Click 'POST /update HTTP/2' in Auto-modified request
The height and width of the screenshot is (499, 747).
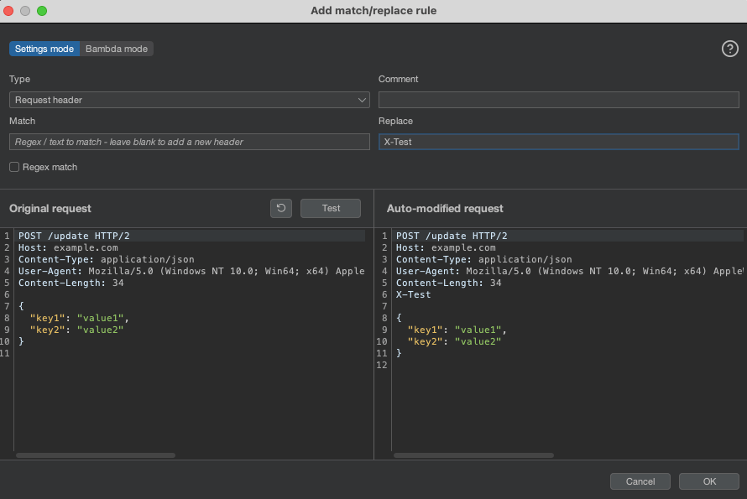452,236
